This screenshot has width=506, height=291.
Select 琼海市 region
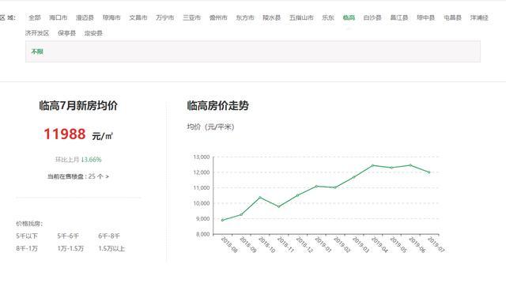pyautogui.click(x=111, y=17)
